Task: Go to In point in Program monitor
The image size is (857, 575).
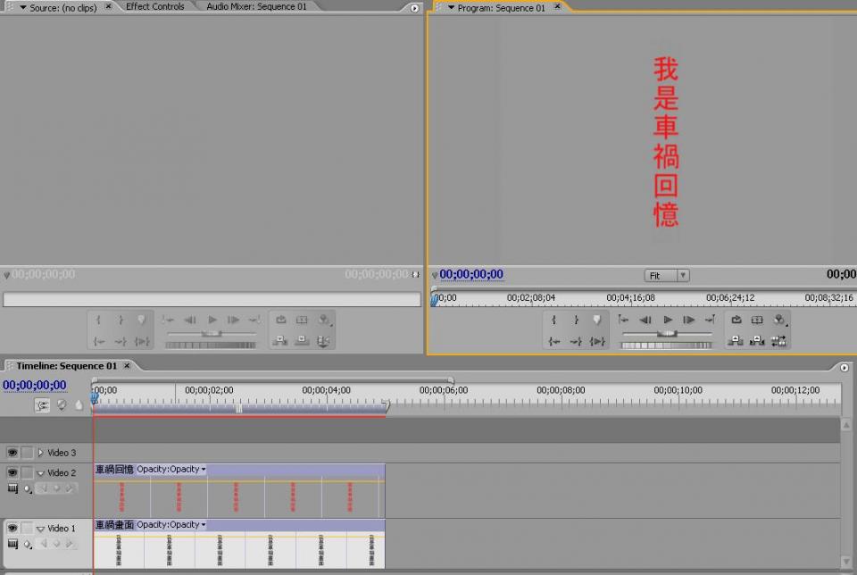Action: click(553, 342)
